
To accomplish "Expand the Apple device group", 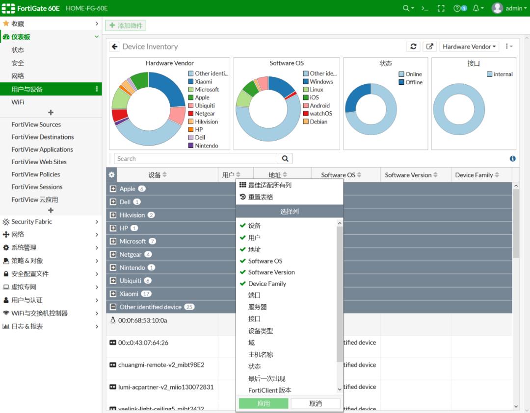I will pyautogui.click(x=113, y=189).
